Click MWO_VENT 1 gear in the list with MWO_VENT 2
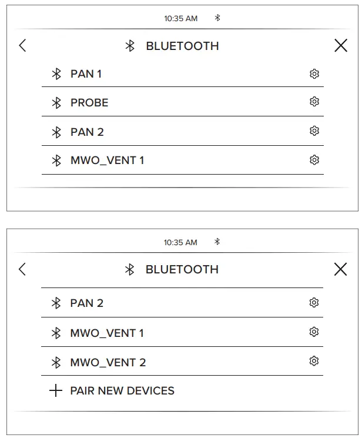 point(314,332)
